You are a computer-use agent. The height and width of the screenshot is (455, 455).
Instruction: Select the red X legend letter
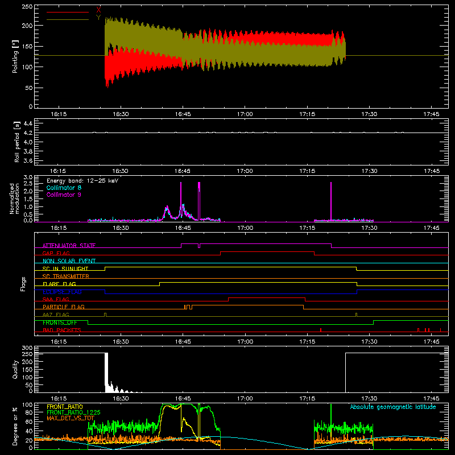tap(98, 10)
